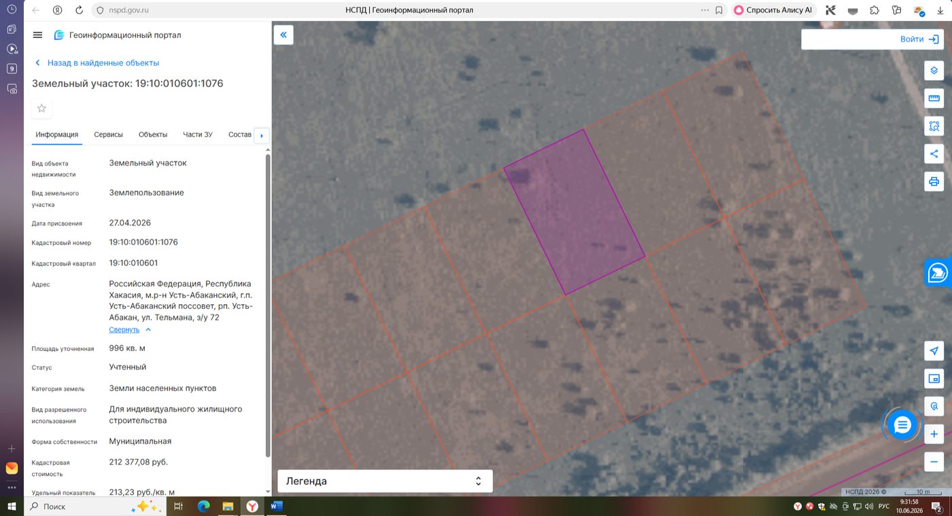952x516 pixels.
Task: Go back via Назад в найденные объекты
Action: (97, 62)
